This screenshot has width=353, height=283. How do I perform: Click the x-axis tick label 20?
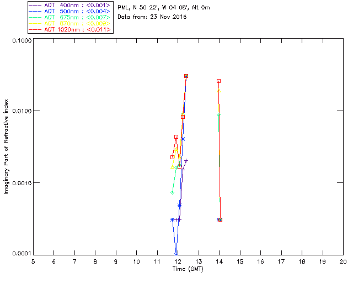coord(343,261)
